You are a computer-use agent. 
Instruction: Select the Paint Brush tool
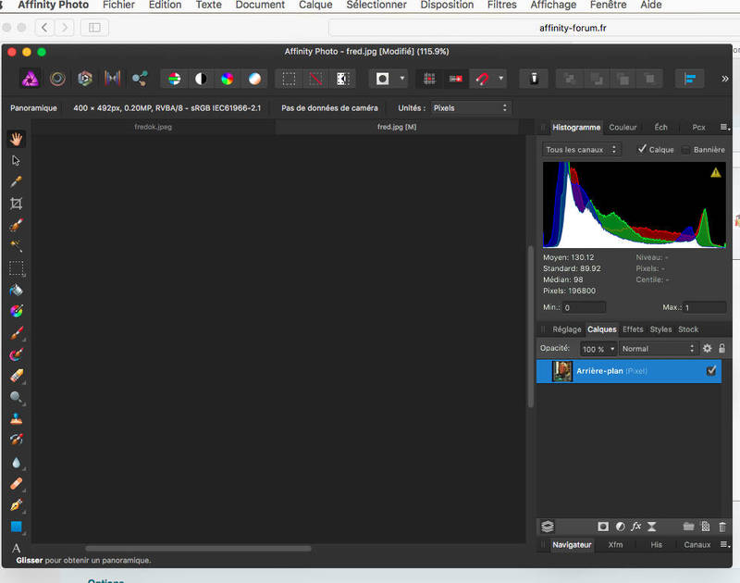16,333
